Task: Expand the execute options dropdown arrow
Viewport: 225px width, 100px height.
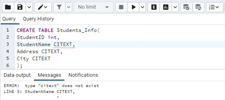Action: point(142,7)
